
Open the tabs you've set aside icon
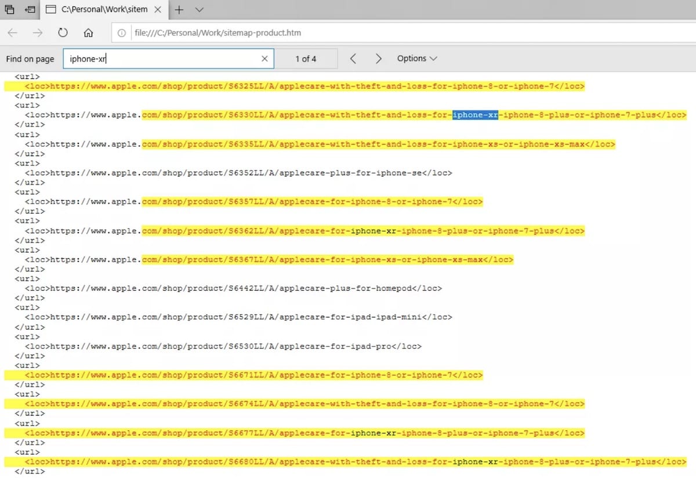10,9
